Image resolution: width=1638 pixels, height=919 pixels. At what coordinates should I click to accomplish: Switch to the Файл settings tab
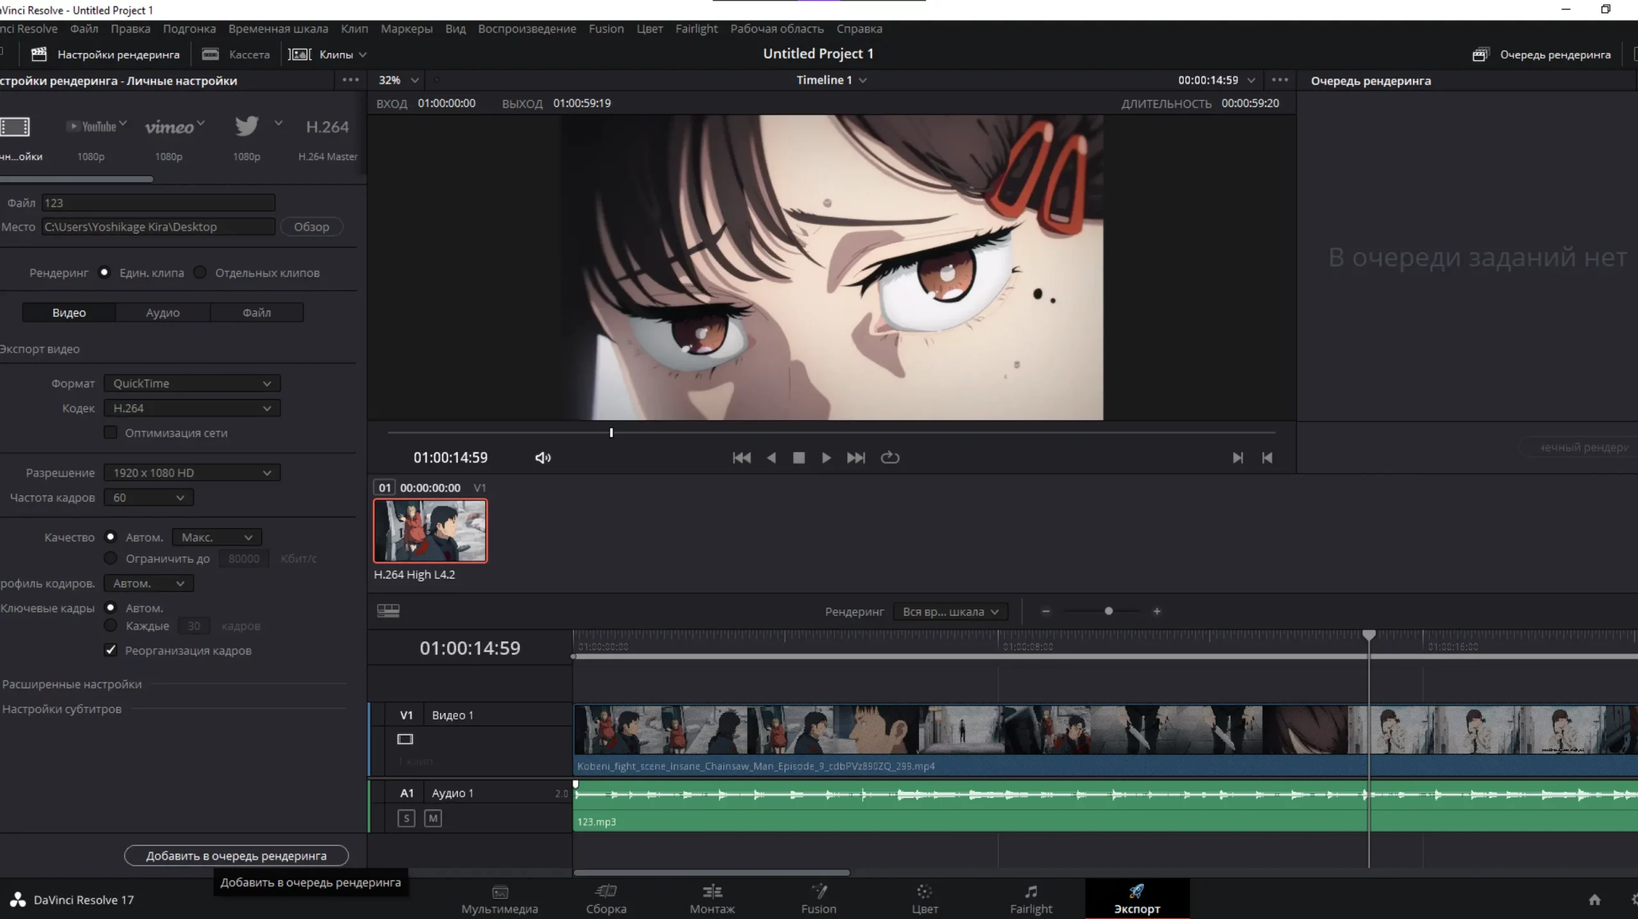pyautogui.click(x=257, y=313)
